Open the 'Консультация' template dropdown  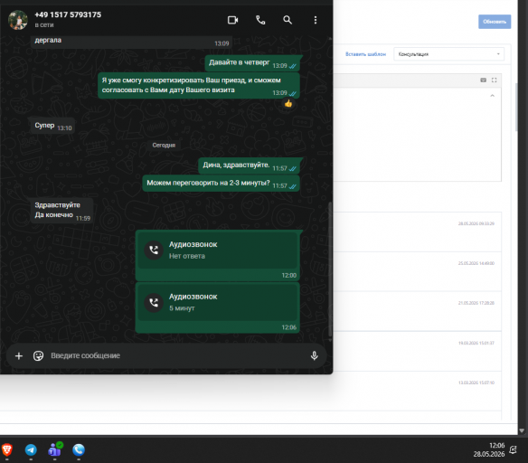click(448, 54)
